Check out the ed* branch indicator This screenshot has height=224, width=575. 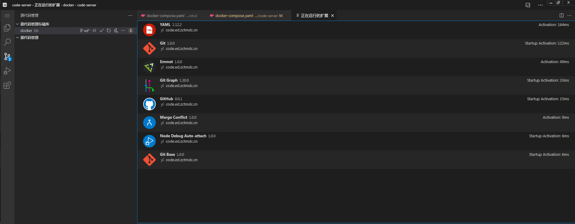pyautogui.click(x=85, y=31)
